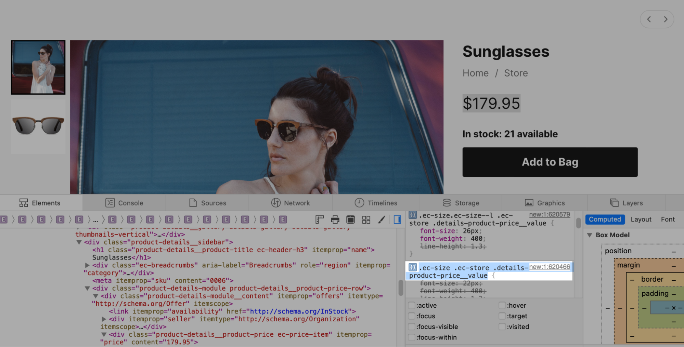Switch to the Console tab
This screenshot has height=347, width=684.
[x=124, y=203]
